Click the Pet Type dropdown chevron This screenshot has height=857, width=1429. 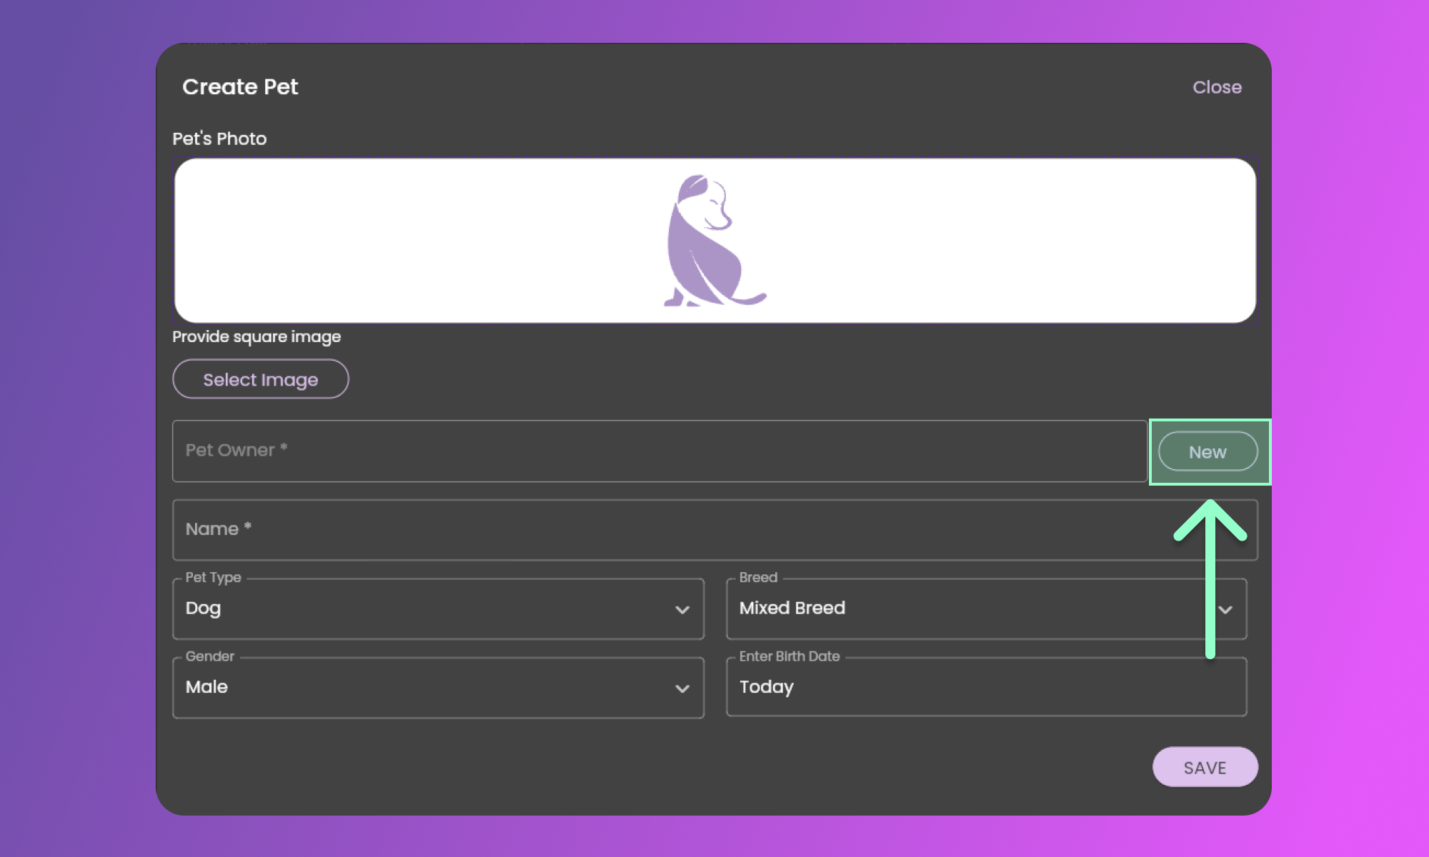[x=682, y=610]
